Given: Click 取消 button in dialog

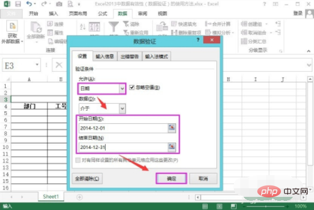Looking at the screenshot, I should click(203, 179).
